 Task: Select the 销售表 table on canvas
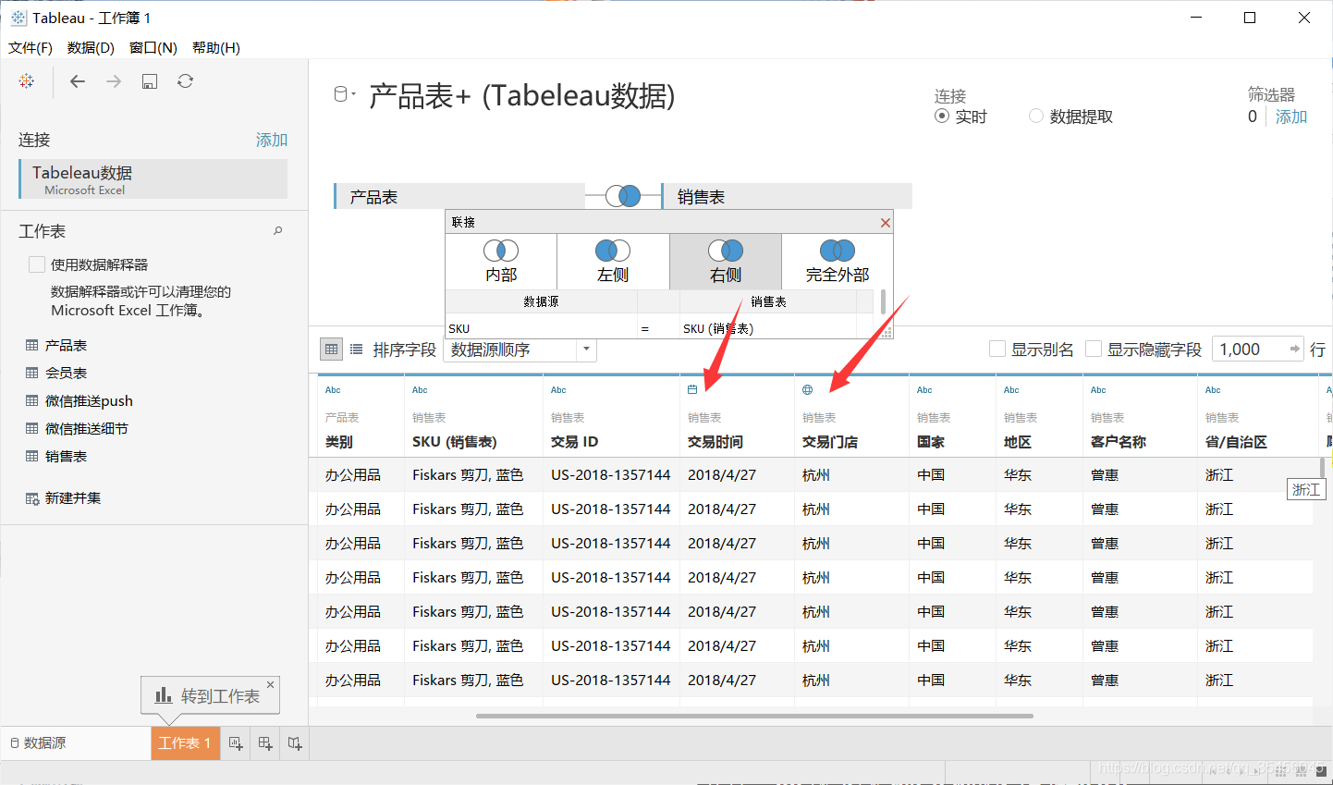coord(787,196)
